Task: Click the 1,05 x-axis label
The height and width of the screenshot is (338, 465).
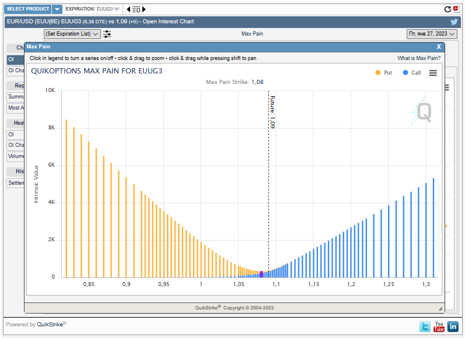Action: (x=239, y=284)
